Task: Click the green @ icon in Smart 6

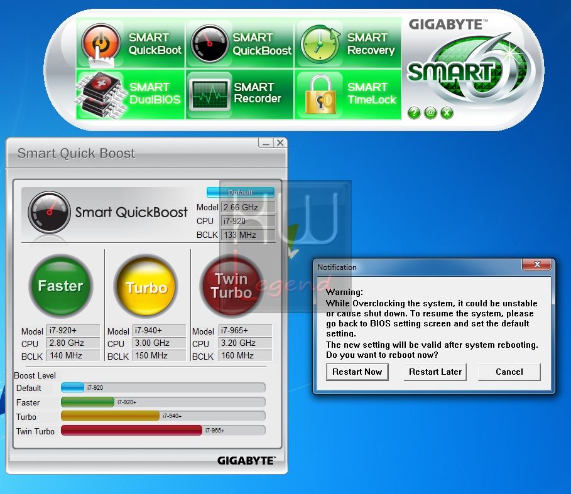Action: coord(430,112)
